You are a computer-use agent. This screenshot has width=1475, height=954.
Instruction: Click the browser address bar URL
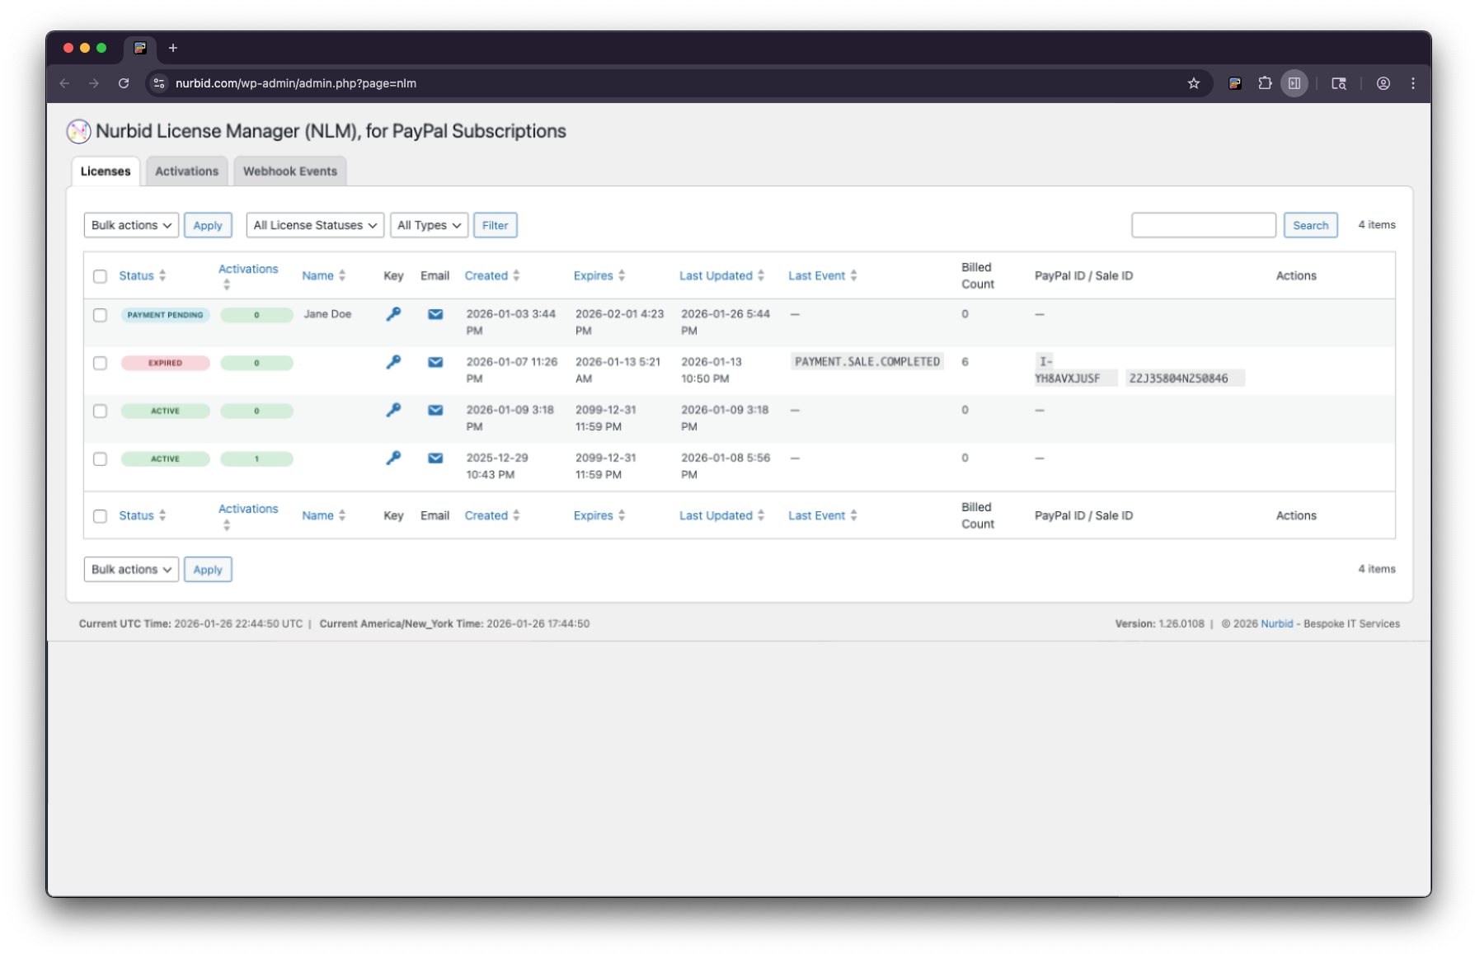[x=295, y=83]
